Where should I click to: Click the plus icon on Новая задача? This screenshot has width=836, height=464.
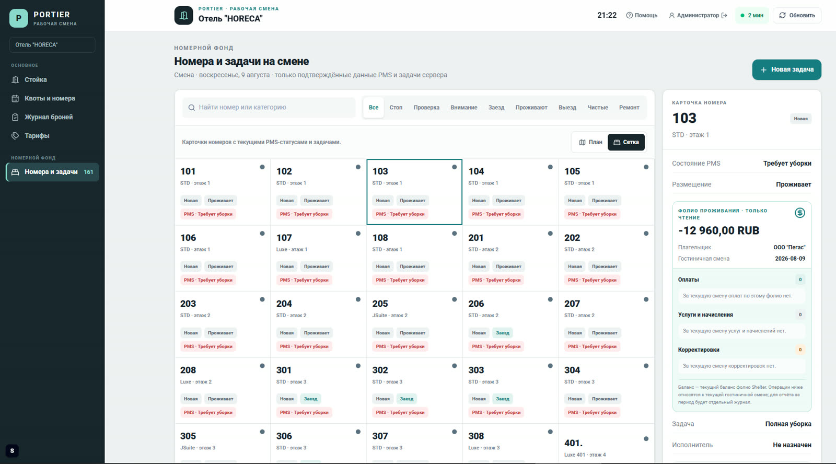pyautogui.click(x=763, y=69)
